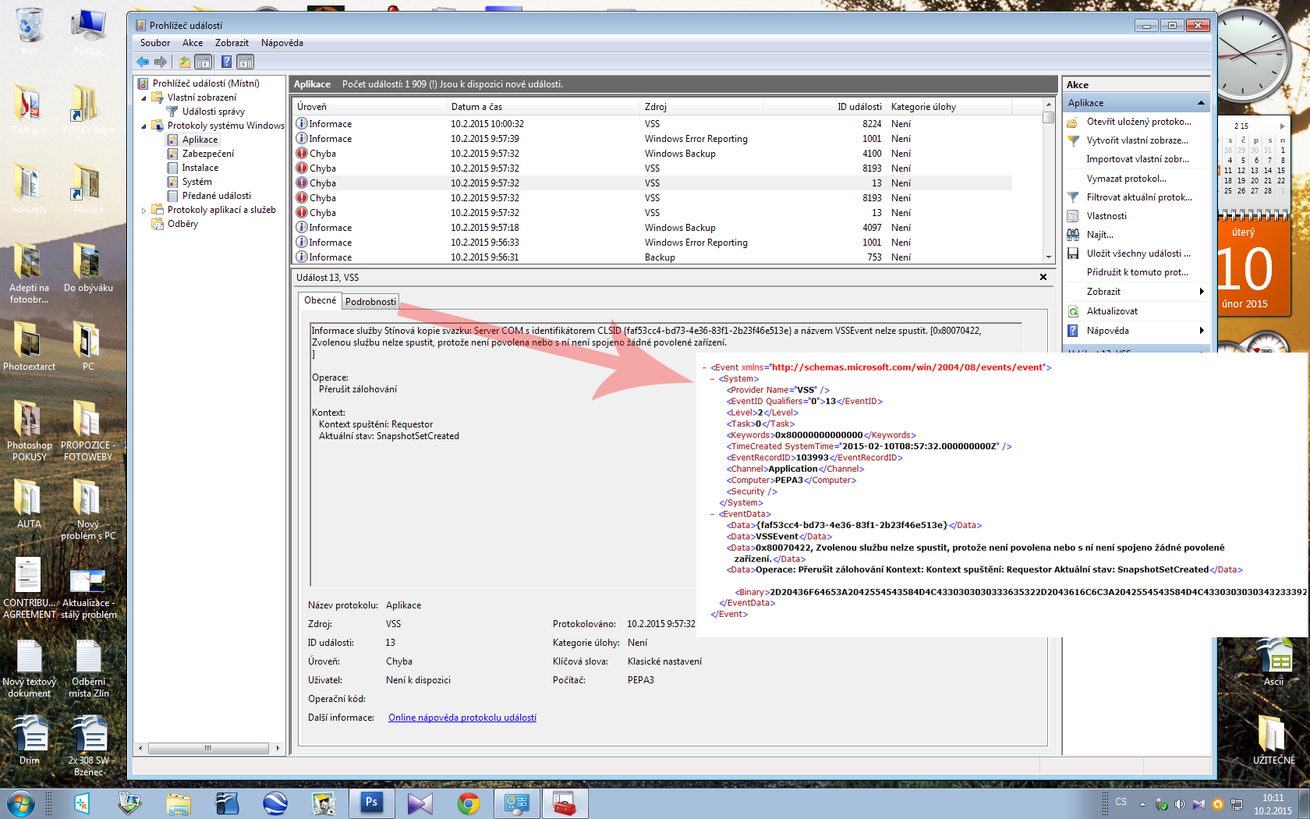This screenshot has width=1310, height=819.
Task: Select Instalace log in the tree
Action: (x=200, y=168)
